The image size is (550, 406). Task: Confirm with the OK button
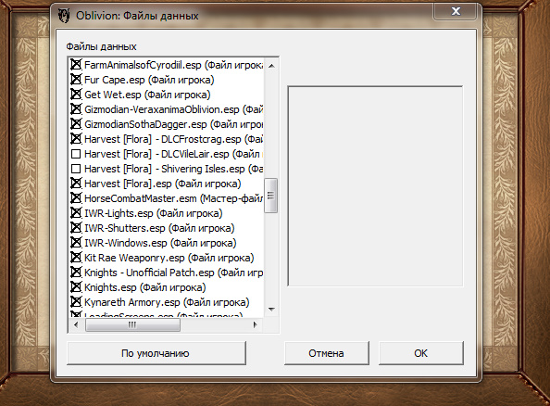421,353
